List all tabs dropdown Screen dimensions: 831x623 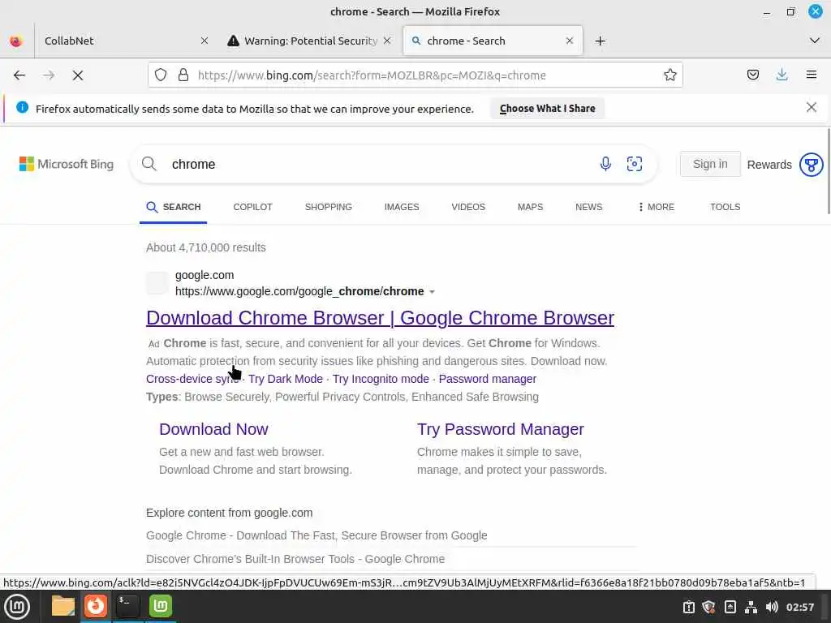coord(815,41)
